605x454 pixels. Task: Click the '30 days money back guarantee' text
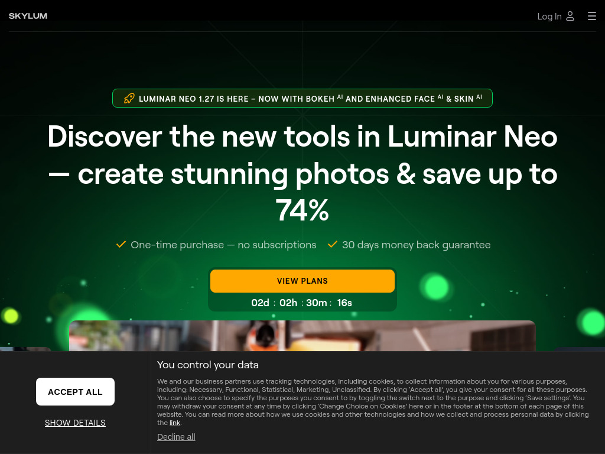[417, 245]
